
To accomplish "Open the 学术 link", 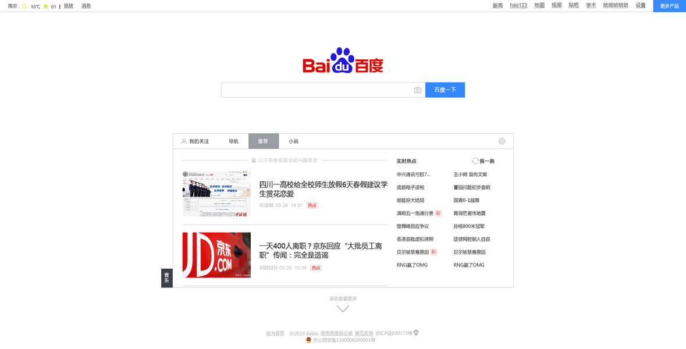I will pyautogui.click(x=591, y=5).
